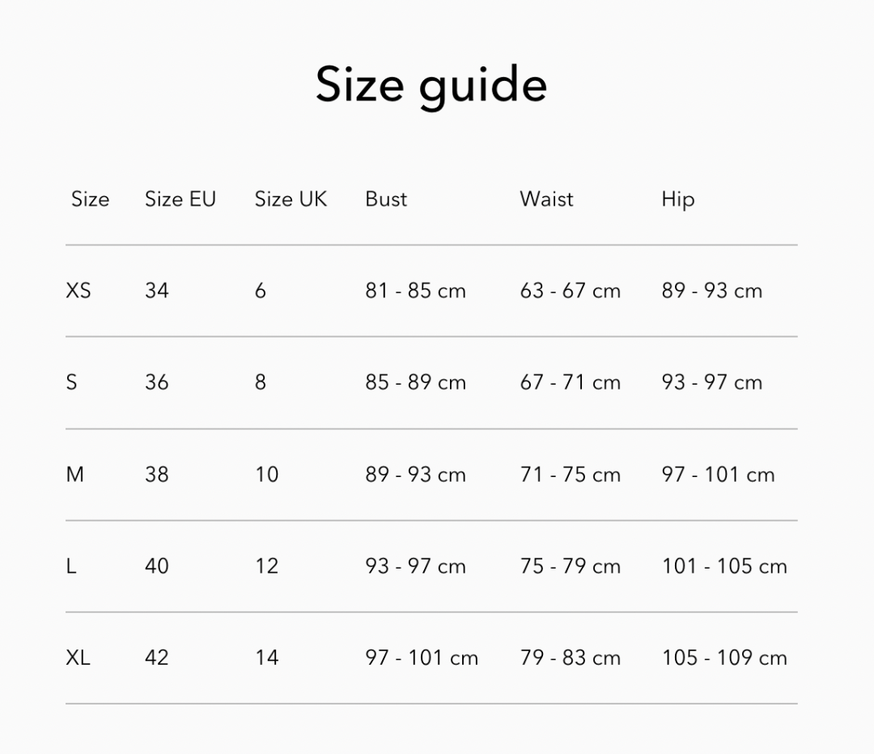Click the Size guide heading
874x754 pixels.
431,85
